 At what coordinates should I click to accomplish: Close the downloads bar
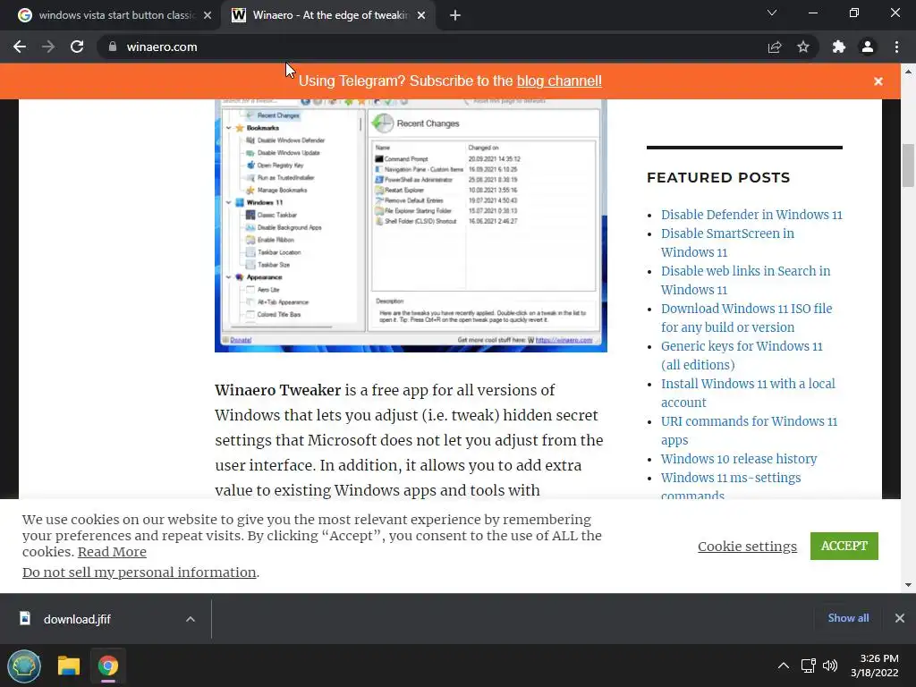[900, 618]
